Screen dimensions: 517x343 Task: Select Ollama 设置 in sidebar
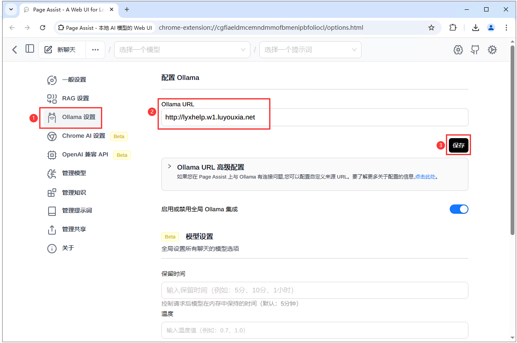pyautogui.click(x=72, y=117)
